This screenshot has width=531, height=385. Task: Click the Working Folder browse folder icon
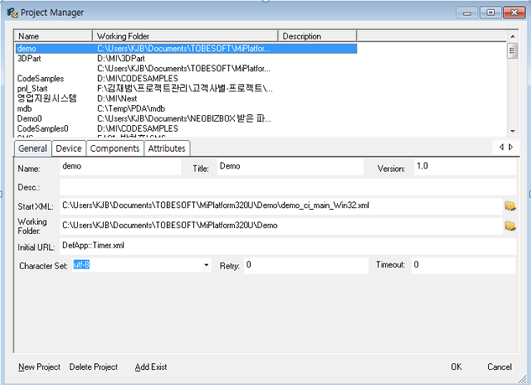coord(509,226)
